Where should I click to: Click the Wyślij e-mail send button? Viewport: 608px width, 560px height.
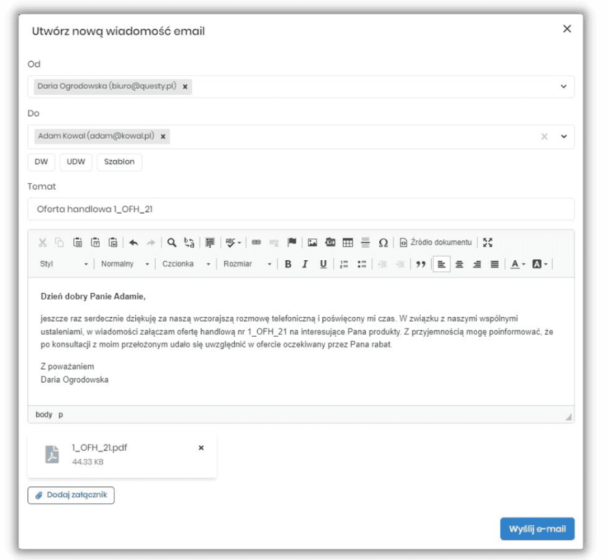tap(537, 528)
